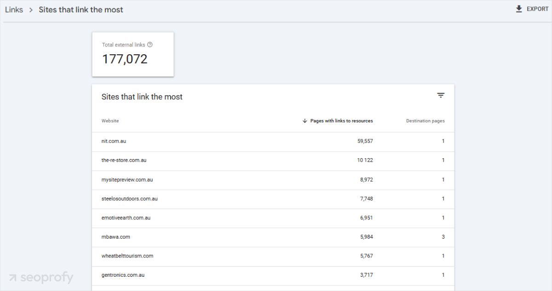Select gentronics.com.au in the table
The width and height of the screenshot is (552, 291).
[123, 275]
